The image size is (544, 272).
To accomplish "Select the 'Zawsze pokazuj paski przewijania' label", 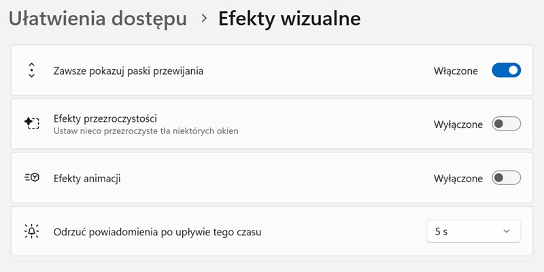I will click(x=129, y=70).
